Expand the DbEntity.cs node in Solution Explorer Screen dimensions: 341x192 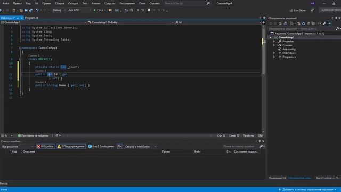(x=274, y=53)
